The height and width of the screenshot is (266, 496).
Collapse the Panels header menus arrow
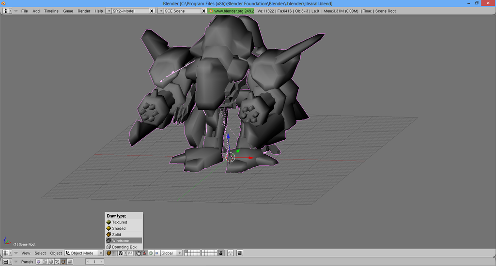tap(16, 262)
